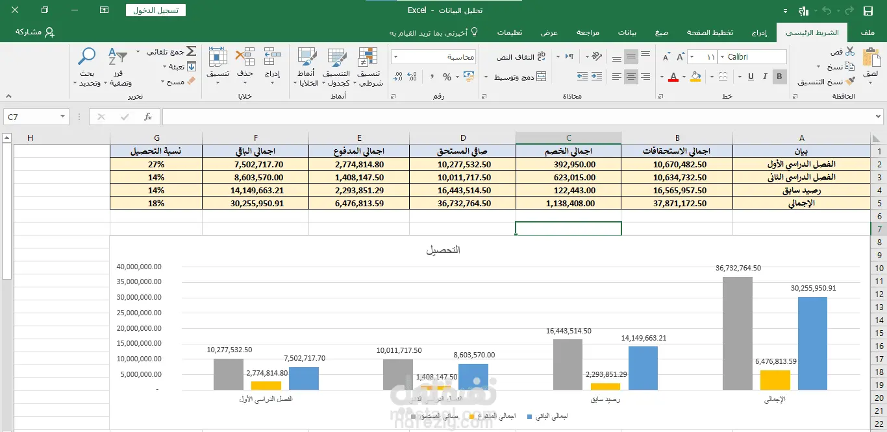Click the Clear (مسح) eraser icon

click(x=191, y=82)
